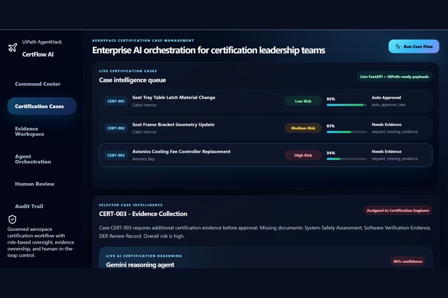Click Cabin Interior label under CERT-001 case

pos(145,105)
